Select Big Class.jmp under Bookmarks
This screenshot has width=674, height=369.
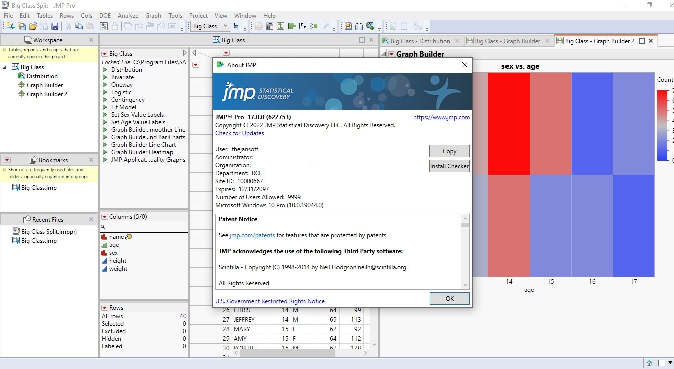click(x=39, y=188)
